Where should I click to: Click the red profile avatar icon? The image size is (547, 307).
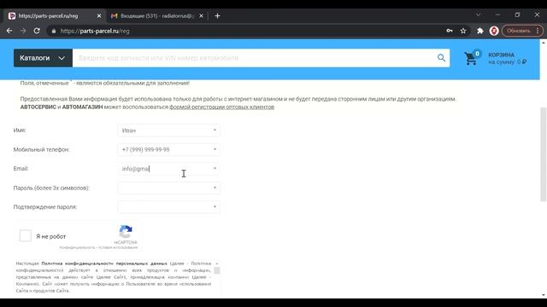coord(494,31)
